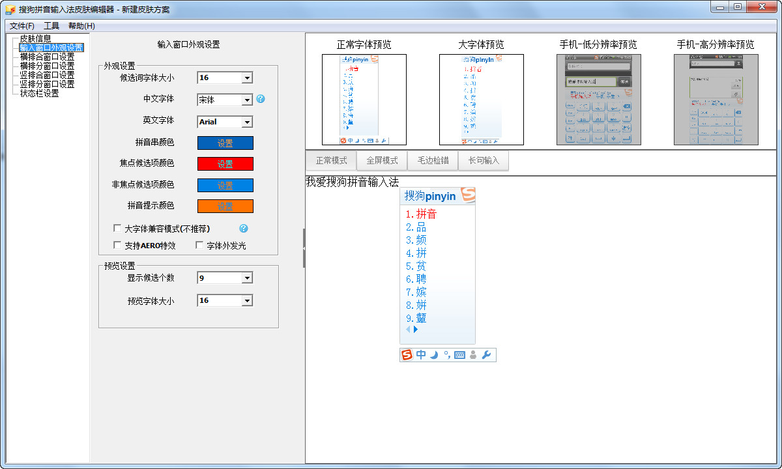Set the 非焦点候选项颜色 blue swatch

click(x=225, y=186)
